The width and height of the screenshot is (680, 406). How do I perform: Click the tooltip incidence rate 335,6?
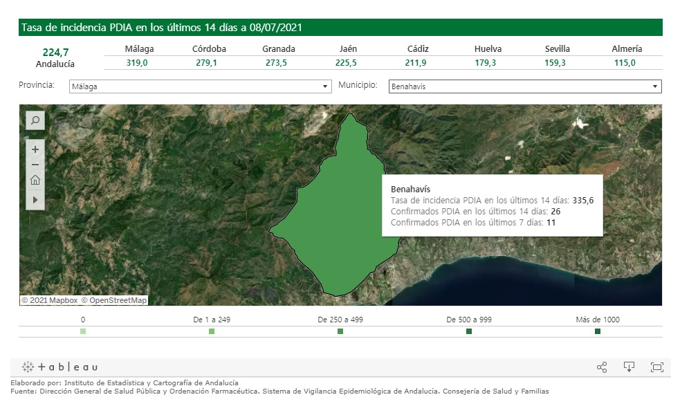click(583, 201)
